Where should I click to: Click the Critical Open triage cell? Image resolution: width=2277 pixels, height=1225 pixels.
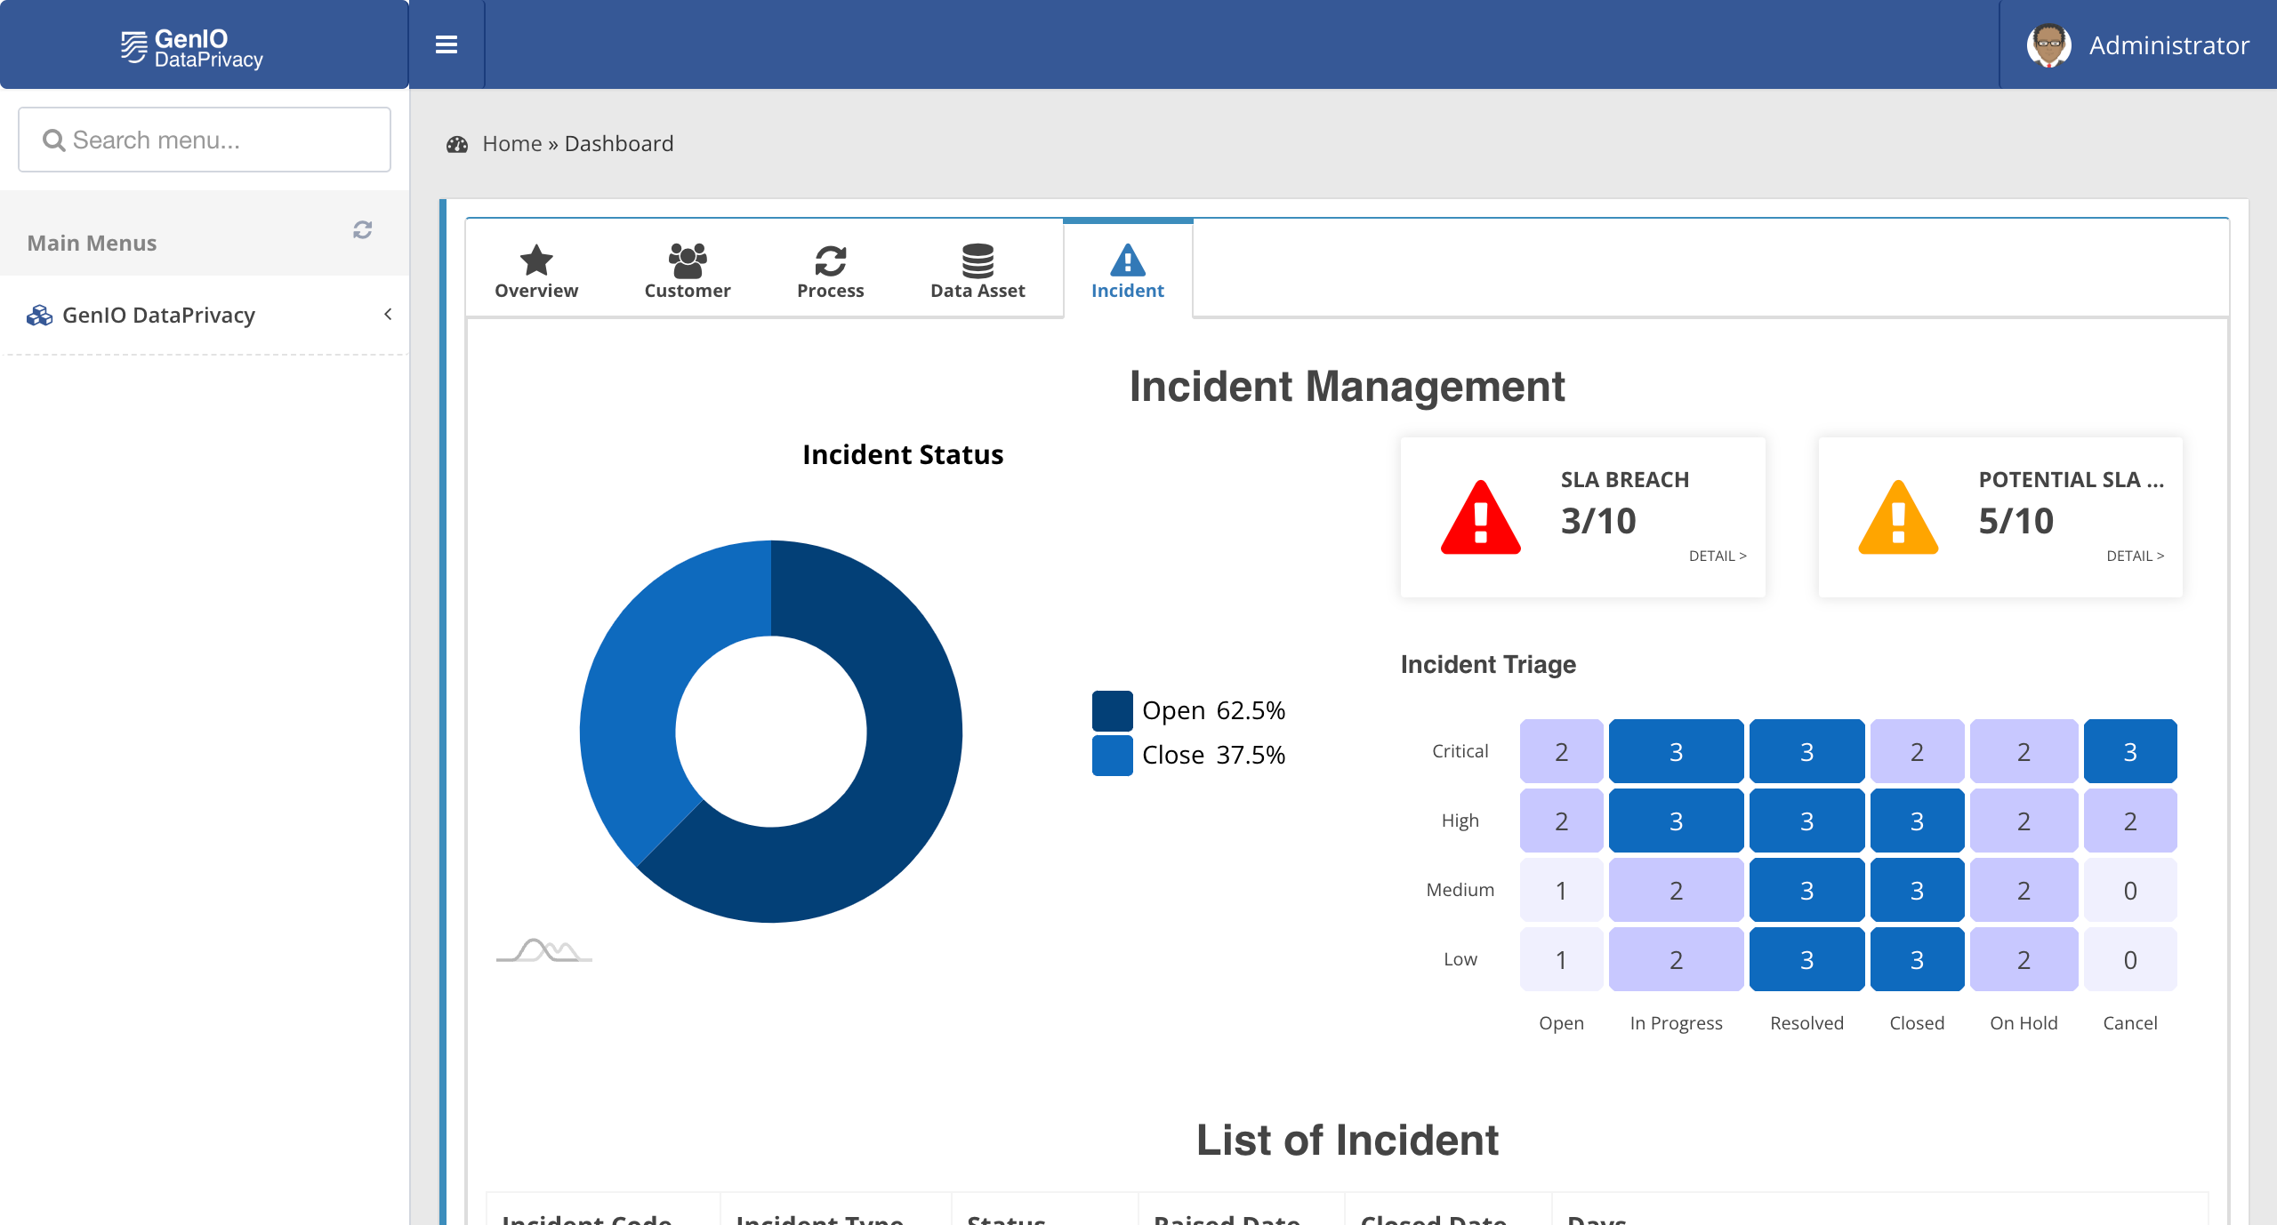click(x=1560, y=751)
